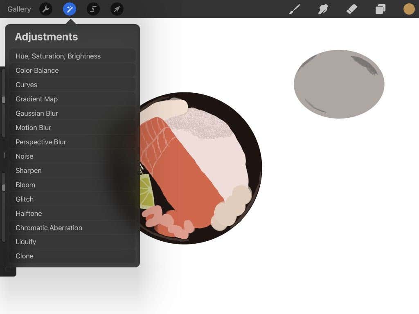The height and width of the screenshot is (314, 419).
Task: Click the gray oval shape on canvas
Action: [x=339, y=84]
